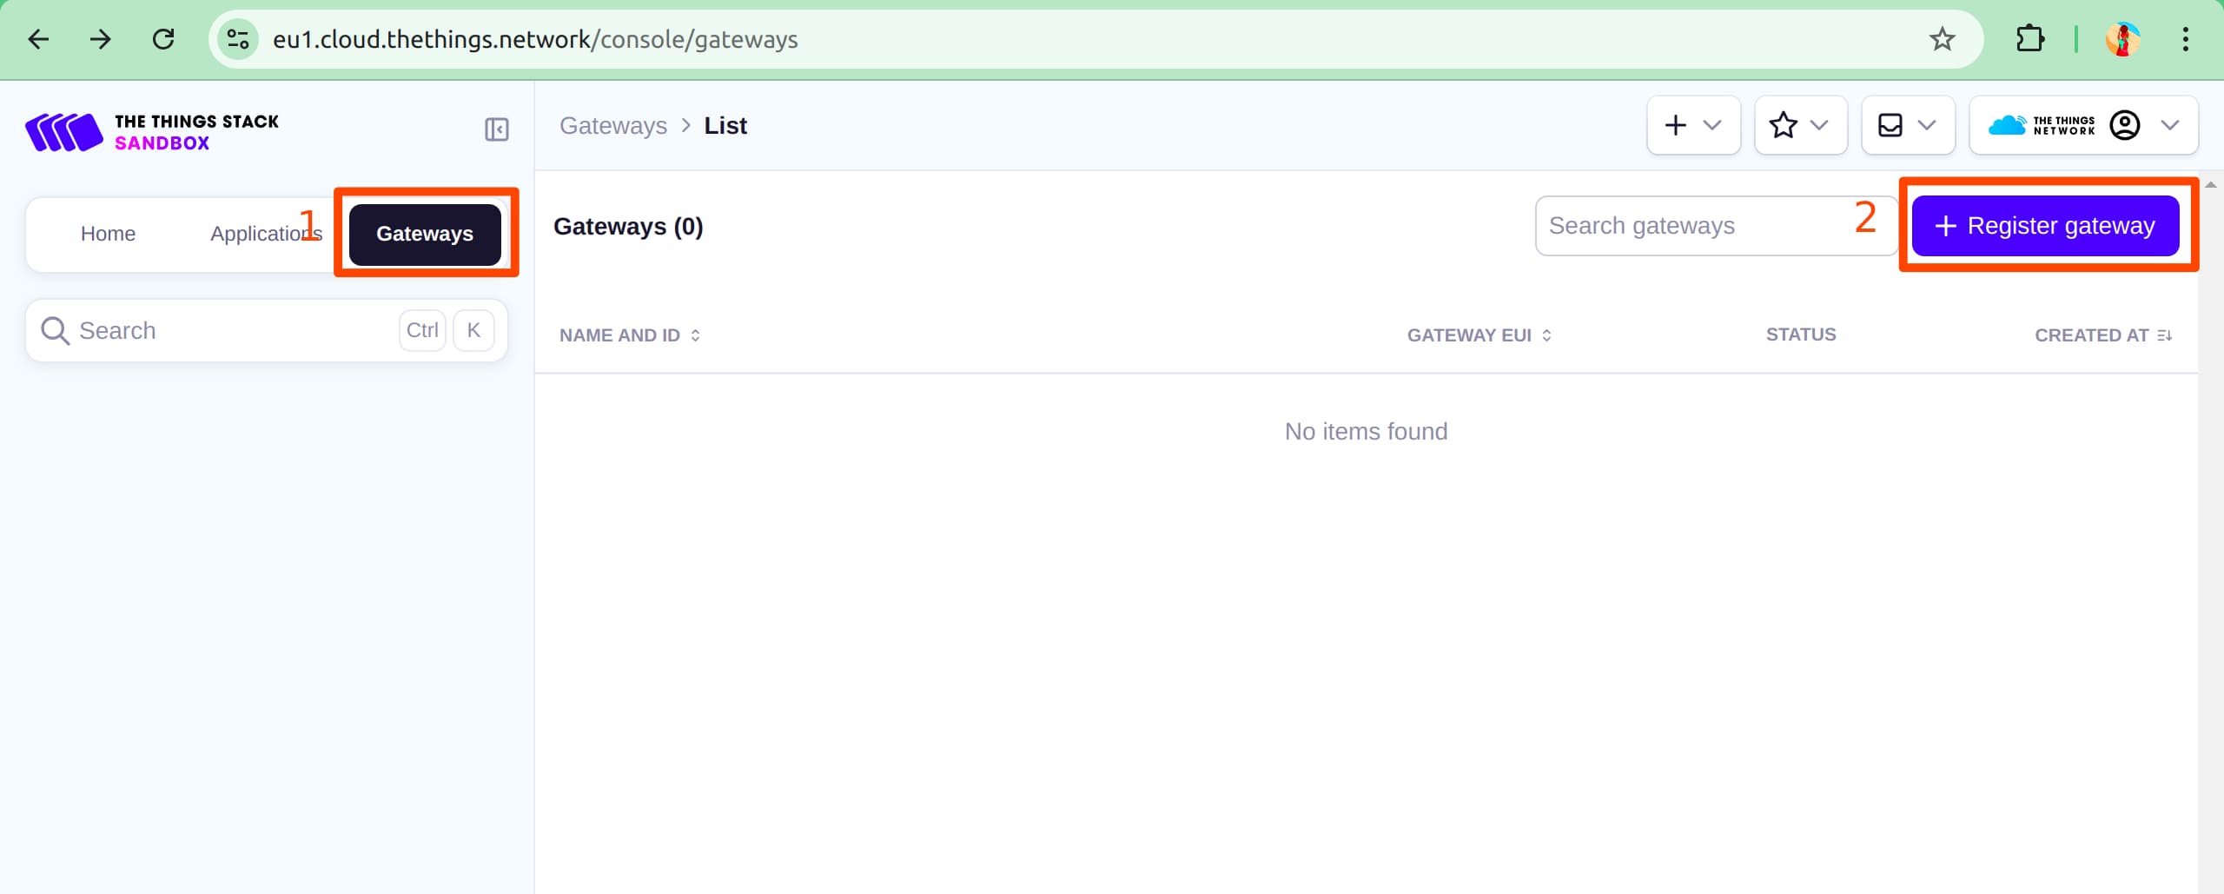Collapse the left sidebar panel
2224x894 pixels.
click(x=495, y=130)
